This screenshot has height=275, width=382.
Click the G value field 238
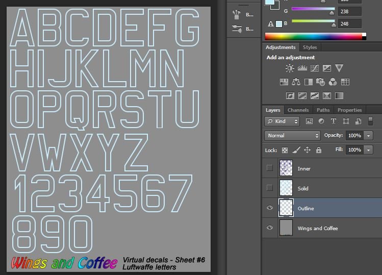pos(349,11)
